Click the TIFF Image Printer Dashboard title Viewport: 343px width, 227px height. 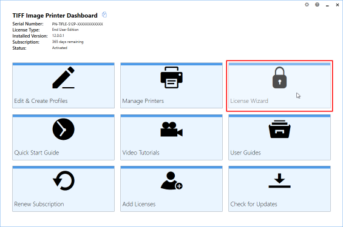tap(55, 16)
